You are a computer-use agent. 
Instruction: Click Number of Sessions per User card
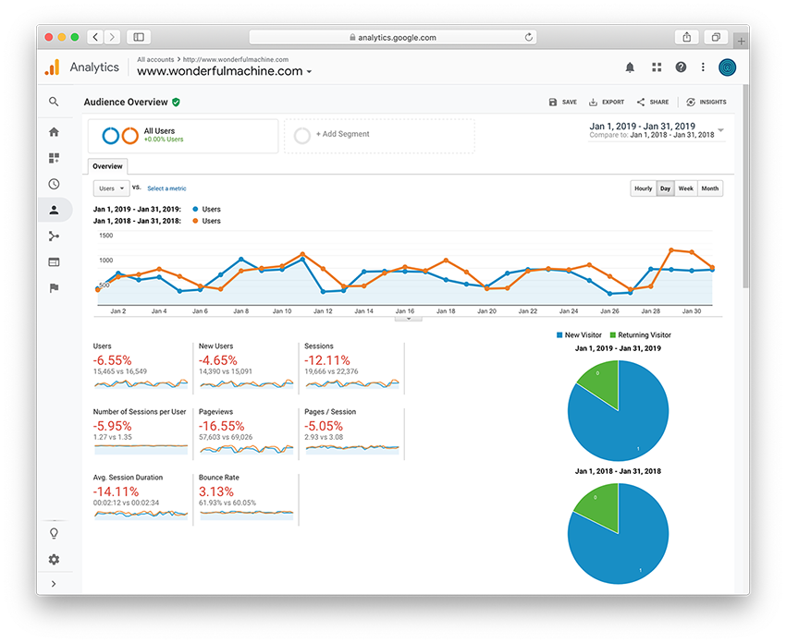click(141, 433)
